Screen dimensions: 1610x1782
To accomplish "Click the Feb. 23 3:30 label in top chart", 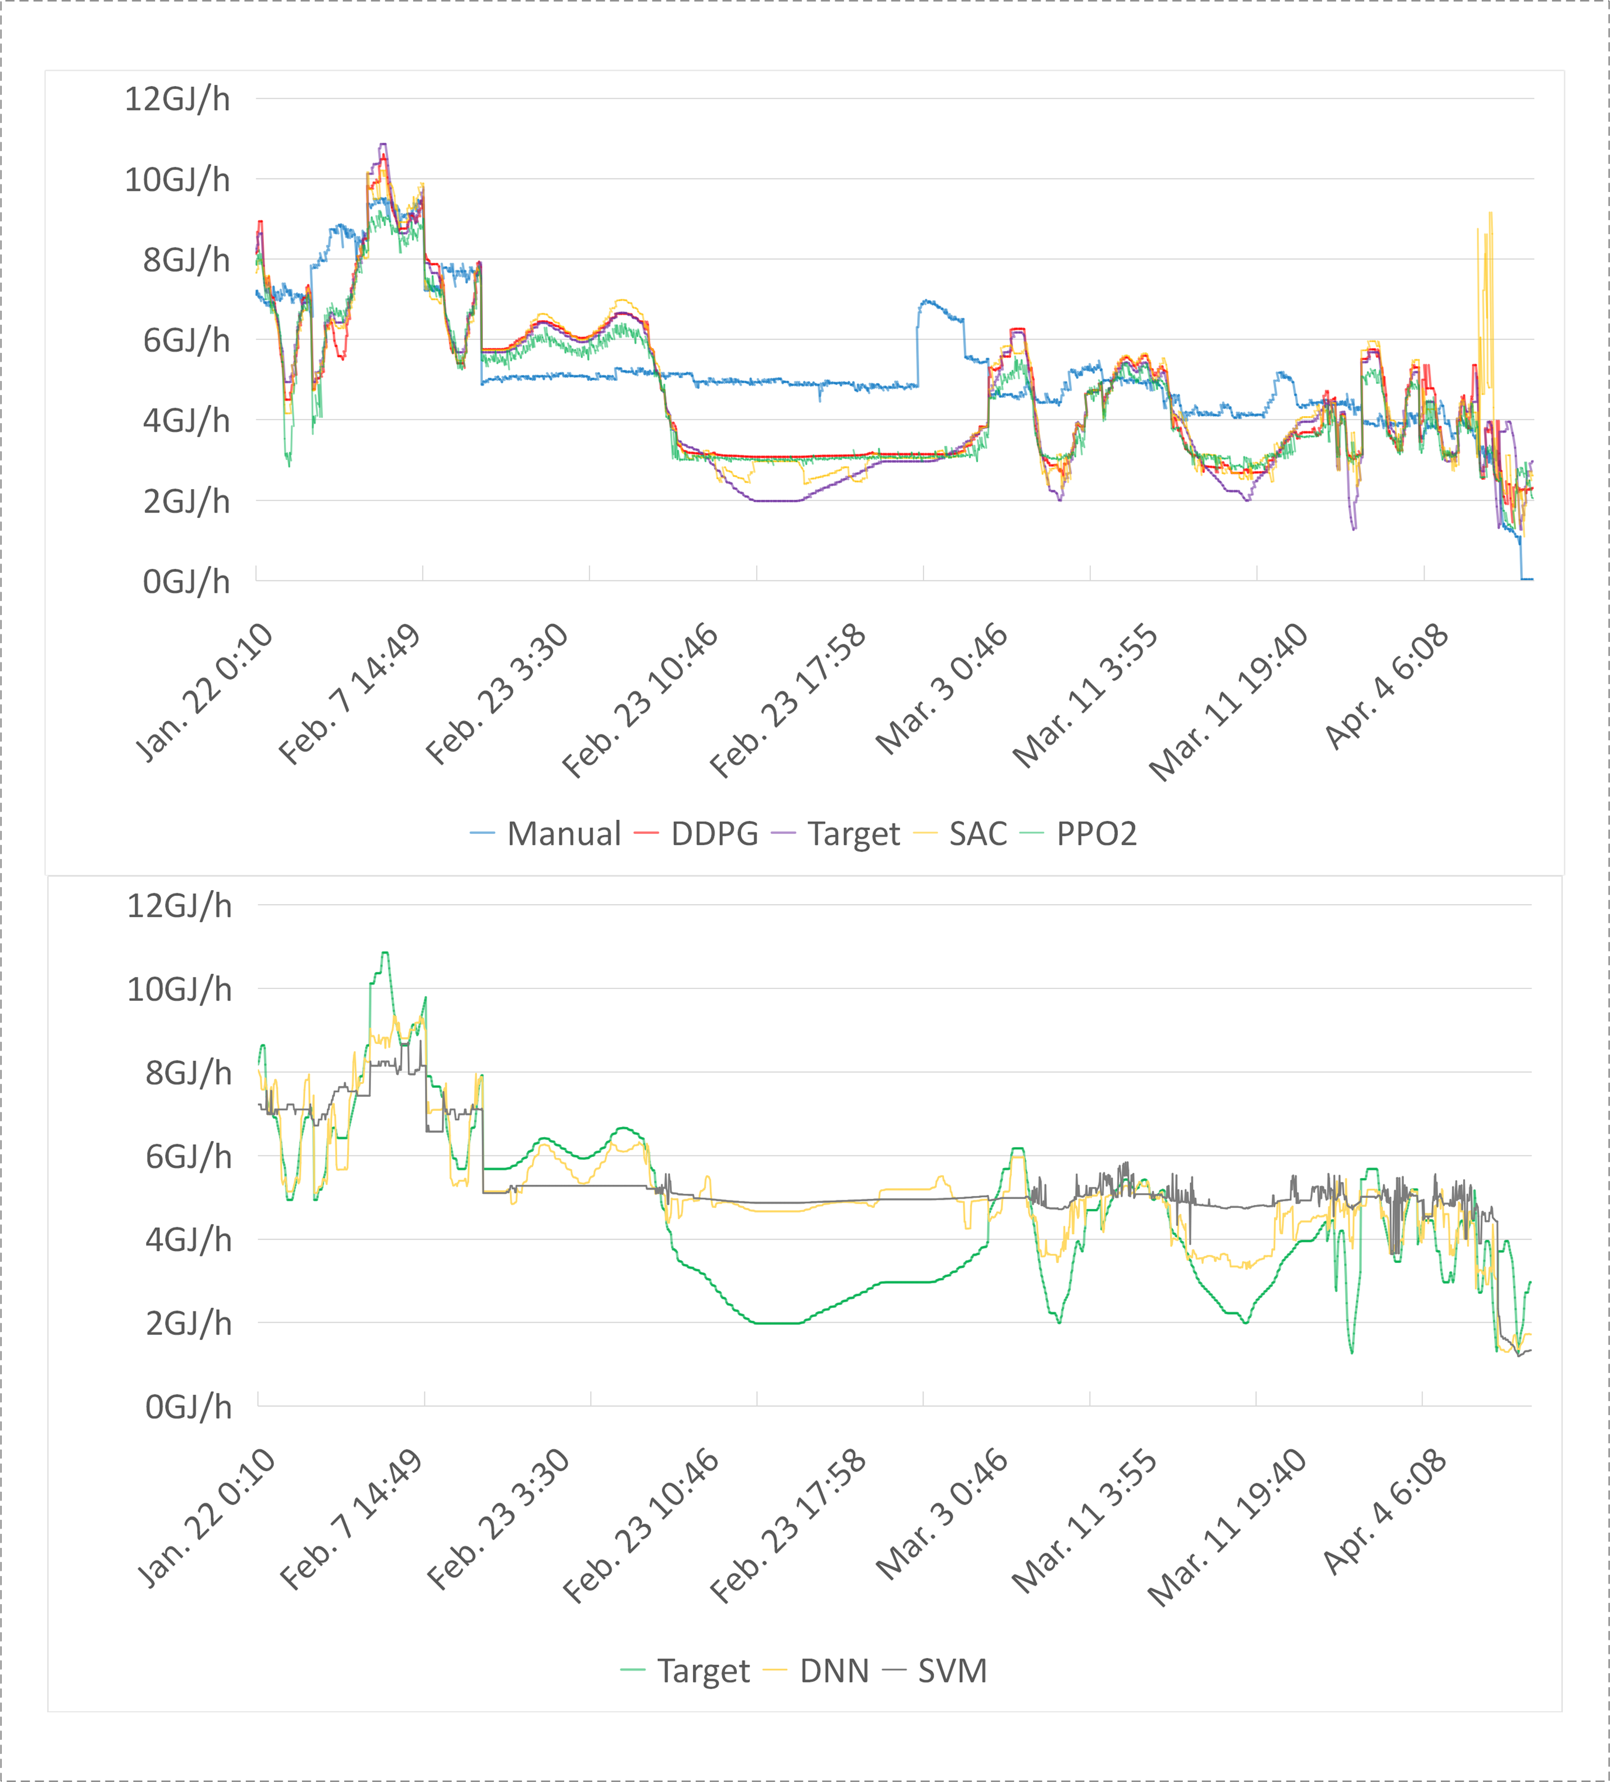I will (497, 694).
